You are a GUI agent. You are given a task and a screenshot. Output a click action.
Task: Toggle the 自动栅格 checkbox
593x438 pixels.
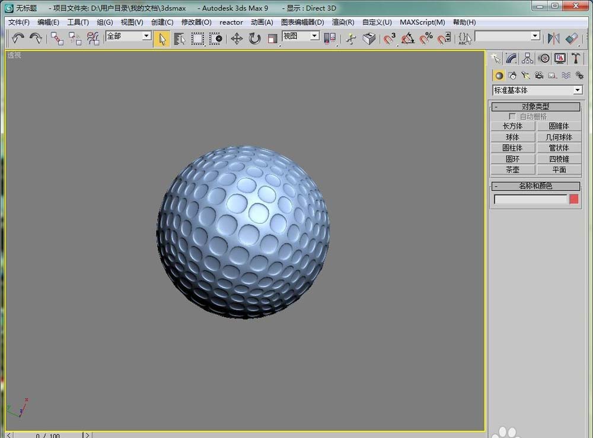[512, 117]
